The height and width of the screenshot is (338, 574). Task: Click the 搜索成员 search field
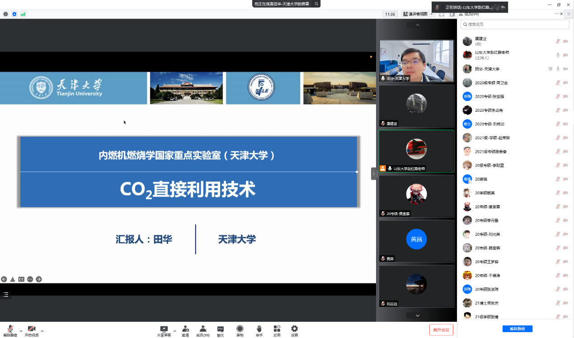coord(515,24)
